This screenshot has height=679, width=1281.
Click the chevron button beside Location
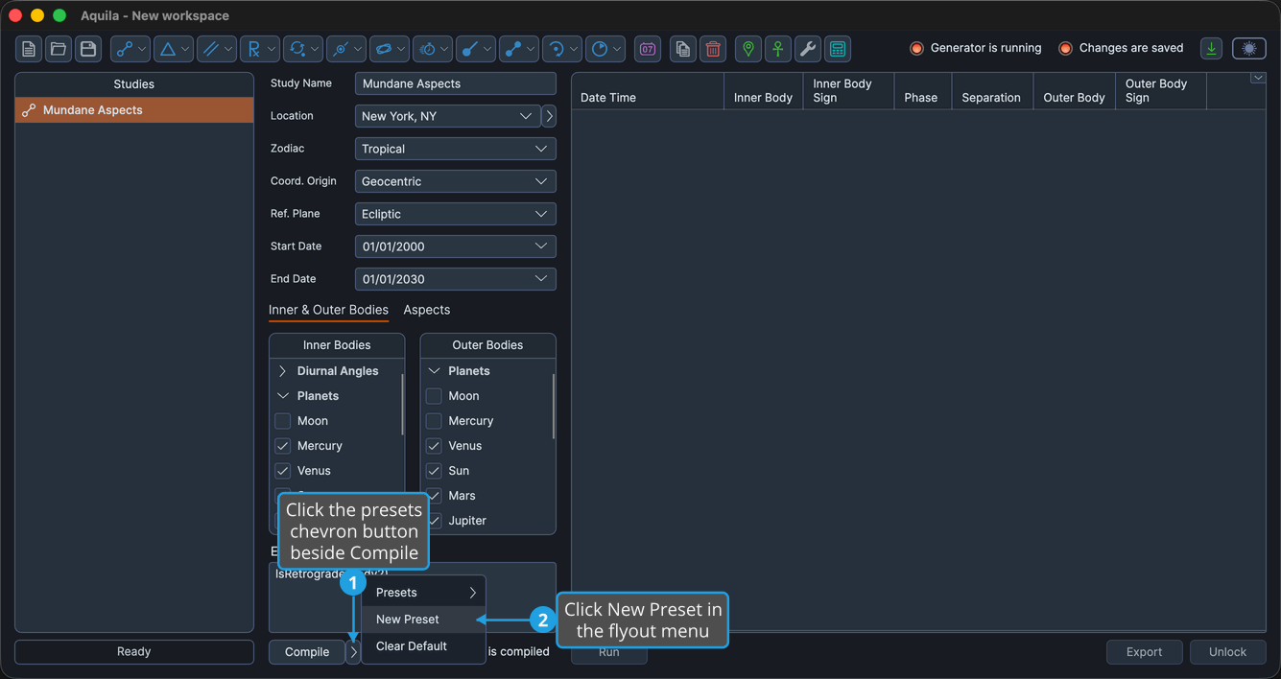(549, 116)
